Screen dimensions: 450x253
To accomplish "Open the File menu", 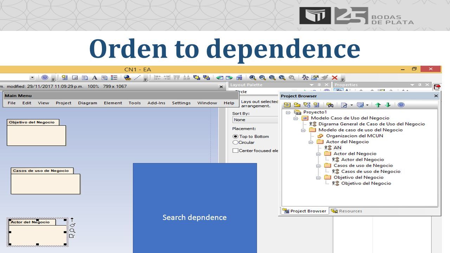I will [x=12, y=103].
